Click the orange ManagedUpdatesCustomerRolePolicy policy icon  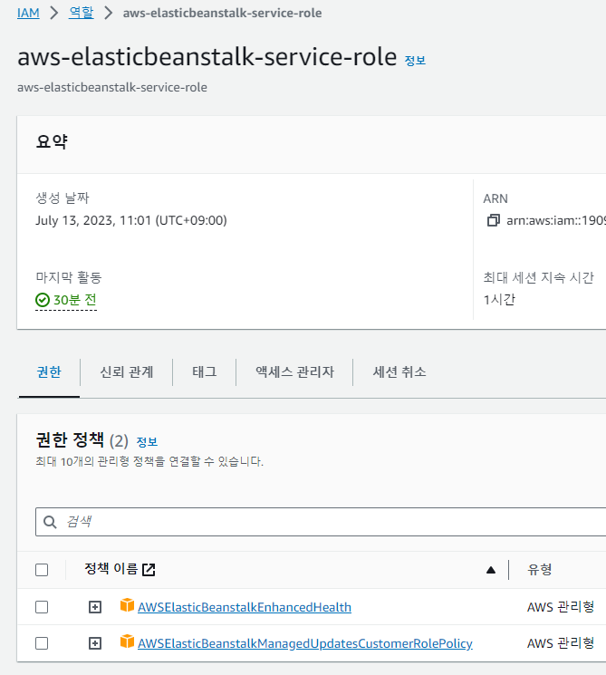click(x=127, y=642)
